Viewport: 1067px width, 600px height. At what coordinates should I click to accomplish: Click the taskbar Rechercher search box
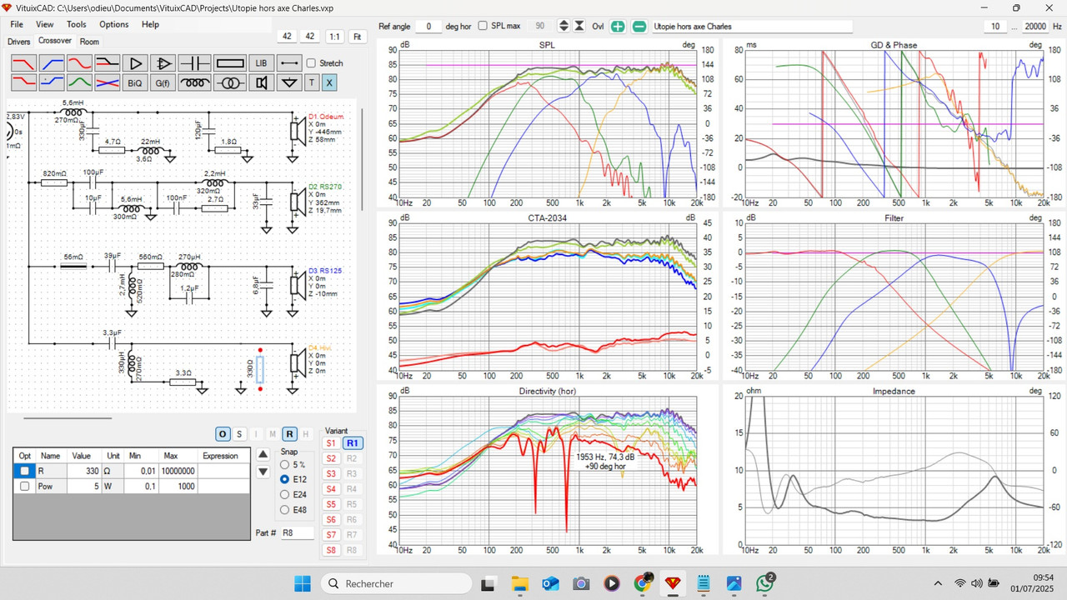click(396, 583)
